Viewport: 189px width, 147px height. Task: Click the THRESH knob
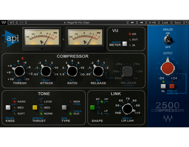[x=19, y=71]
